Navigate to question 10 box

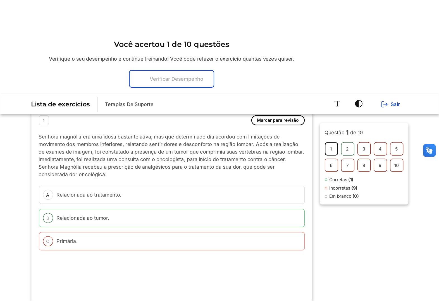point(397,165)
